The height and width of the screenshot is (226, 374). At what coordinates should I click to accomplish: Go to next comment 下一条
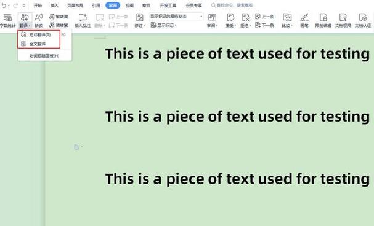(x=118, y=25)
